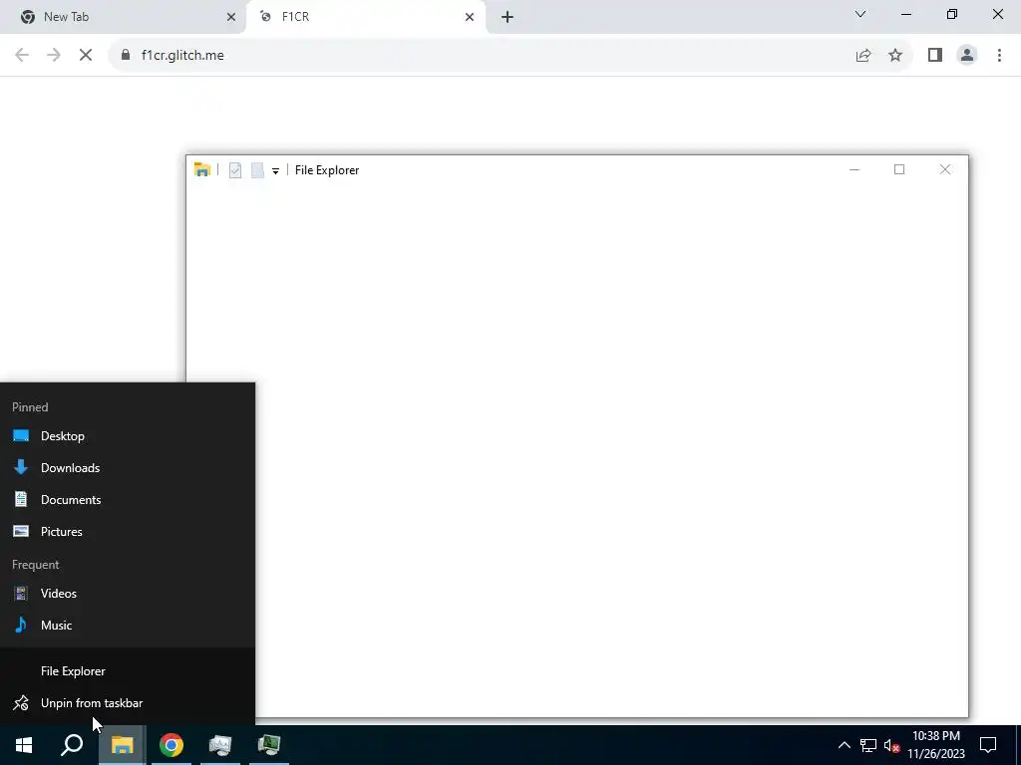Click the File Explorer window title
Image resolution: width=1021 pixels, height=765 pixels.
327,170
